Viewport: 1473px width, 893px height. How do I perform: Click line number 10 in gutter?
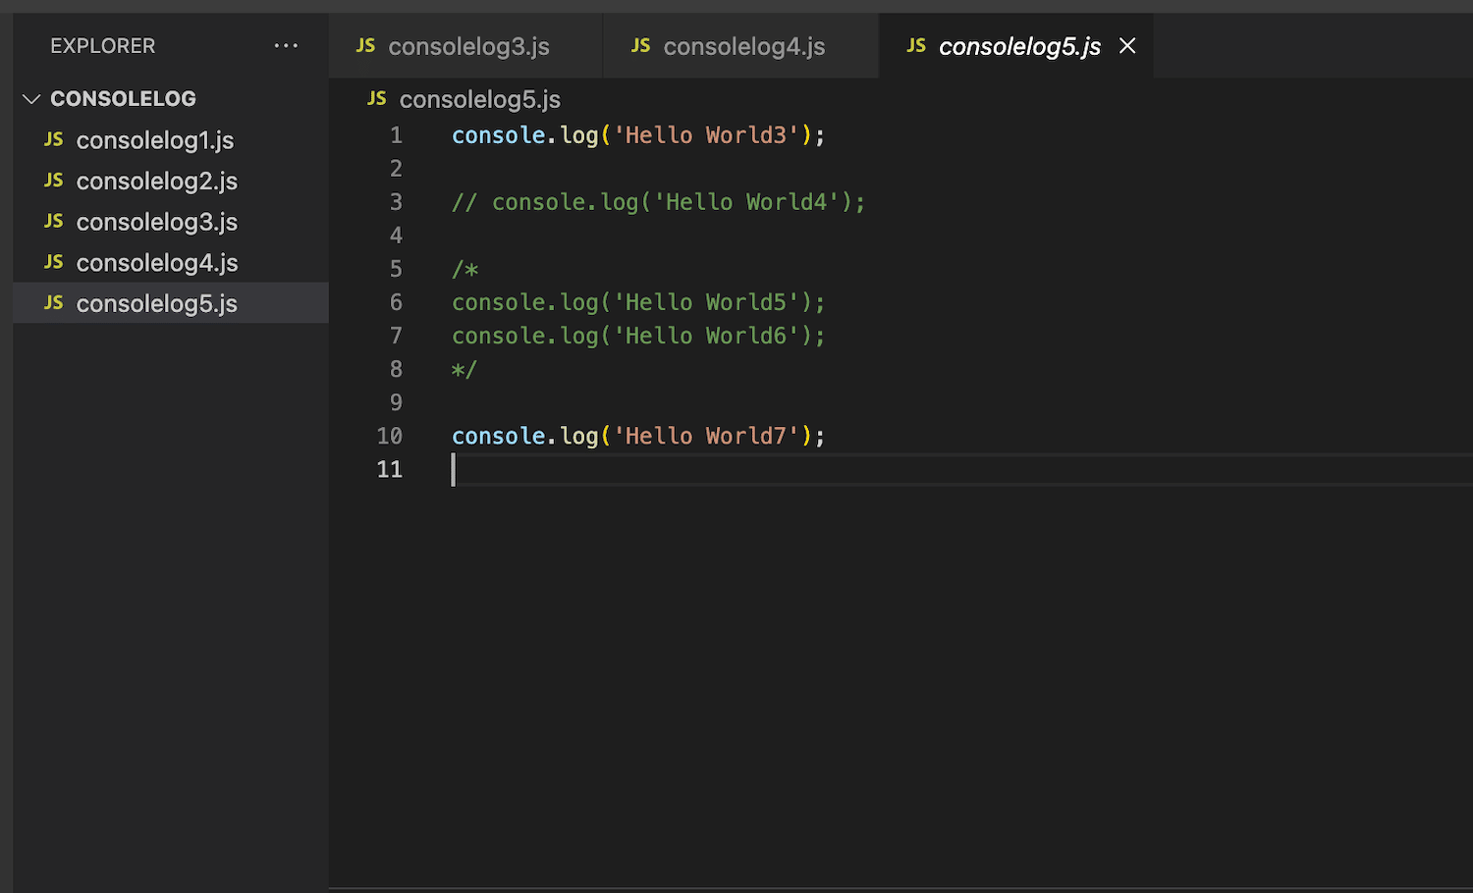click(390, 436)
